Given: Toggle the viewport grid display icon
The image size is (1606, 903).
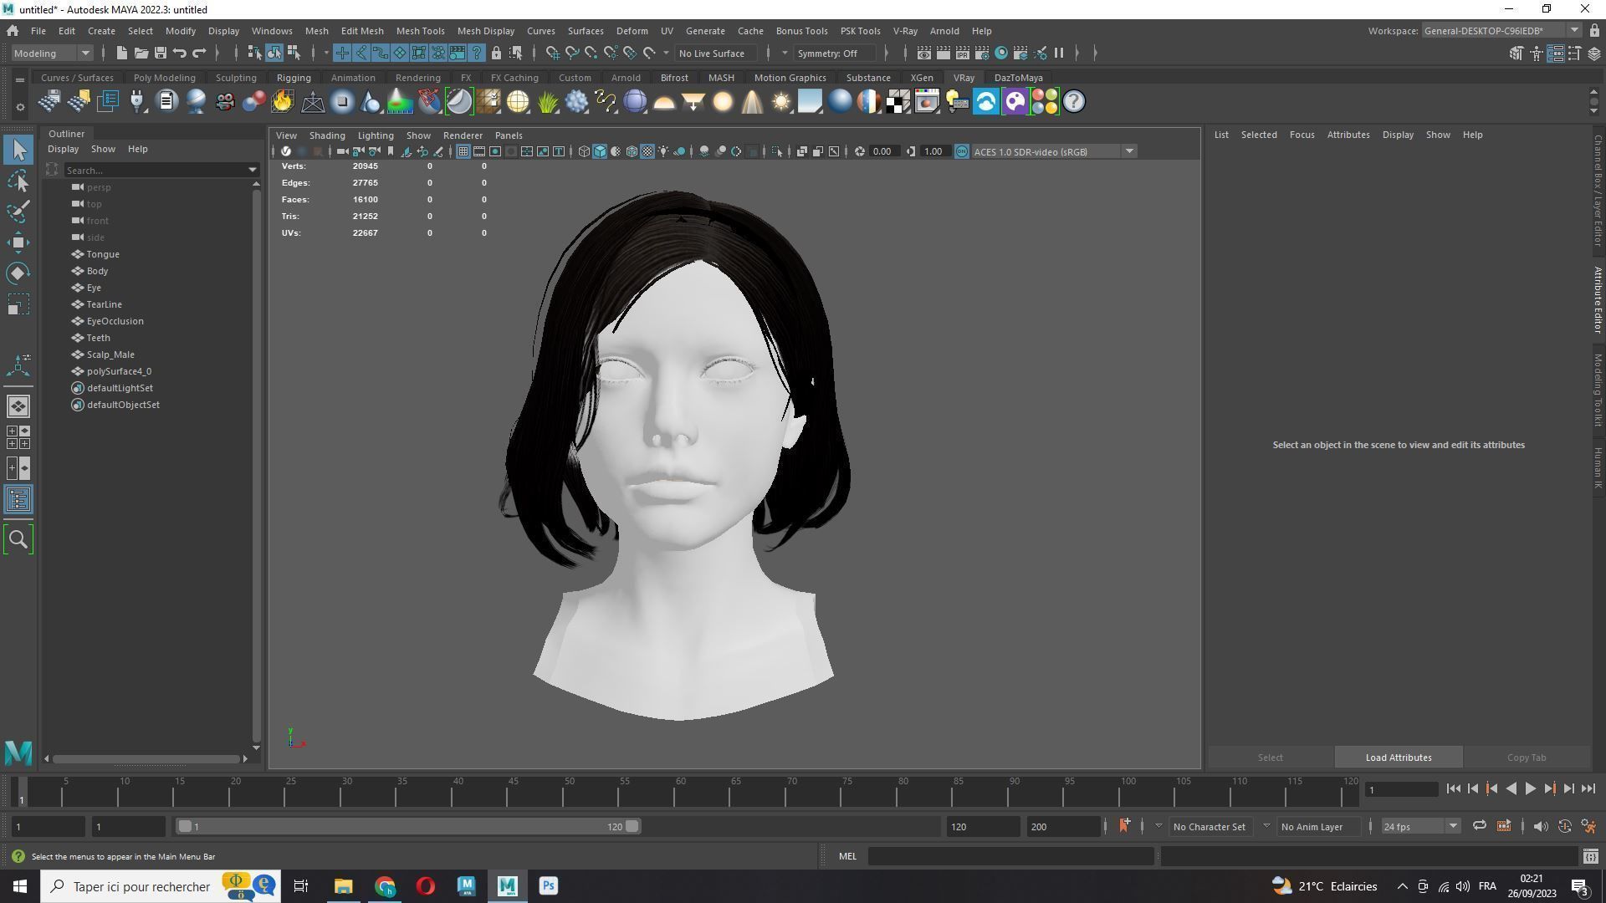Looking at the screenshot, I should click(463, 151).
